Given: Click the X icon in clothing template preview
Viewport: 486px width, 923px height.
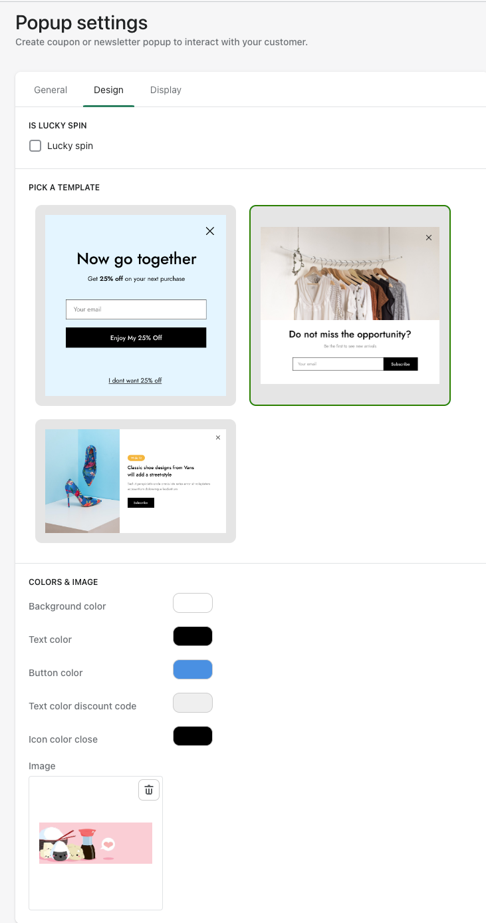Looking at the screenshot, I should [x=429, y=238].
